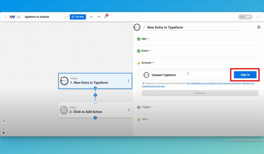
Task: Click the disabled Continue button
Action: 200,93
